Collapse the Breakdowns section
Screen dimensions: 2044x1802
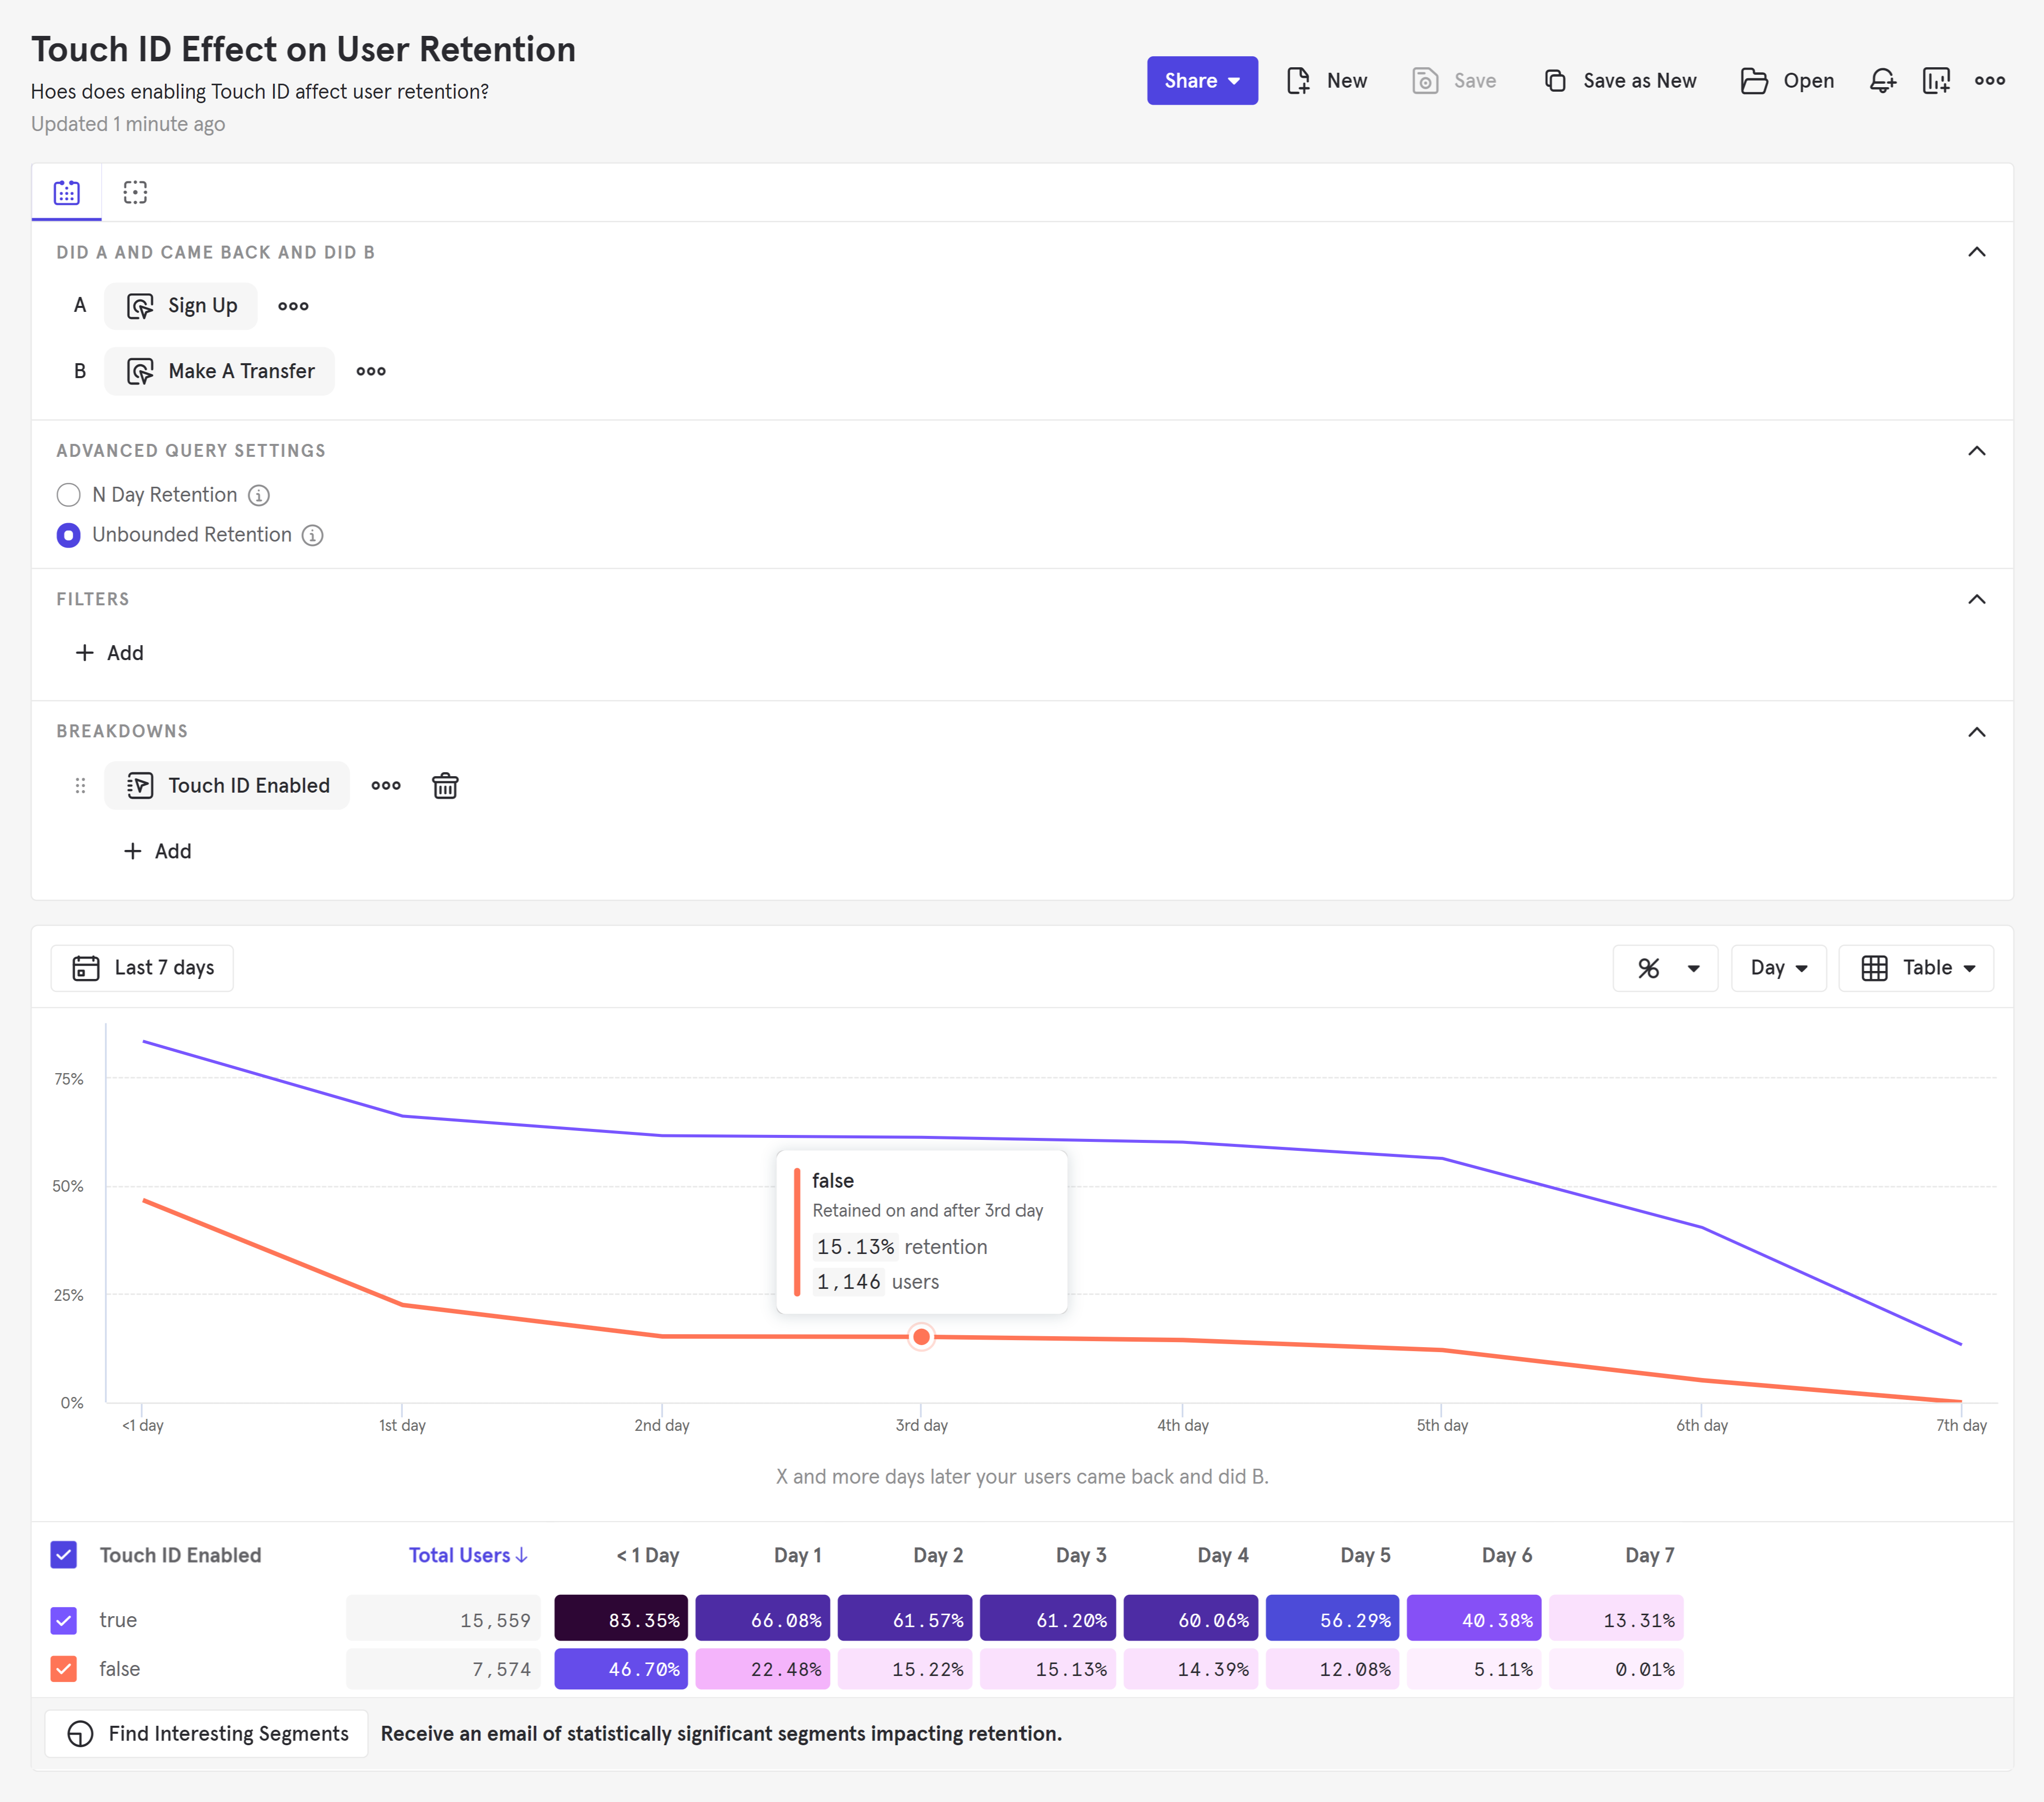(1976, 732)
